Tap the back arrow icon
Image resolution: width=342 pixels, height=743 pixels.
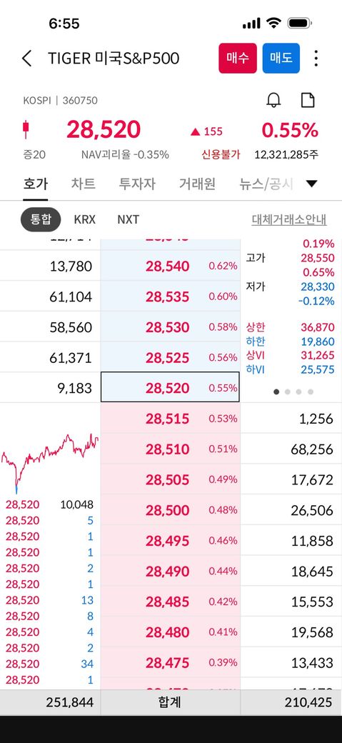(x=26, y=59)
